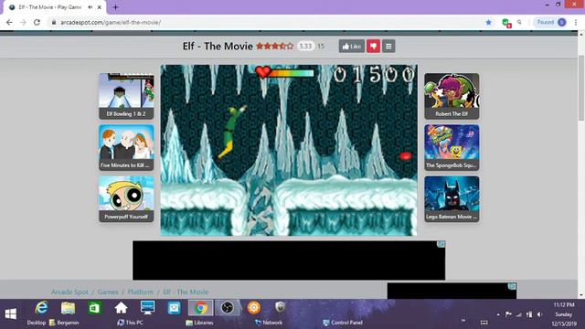Viewport: 585px width, 329px height.
Task: Click the taskbar clock and date
Action: point(564,314)
